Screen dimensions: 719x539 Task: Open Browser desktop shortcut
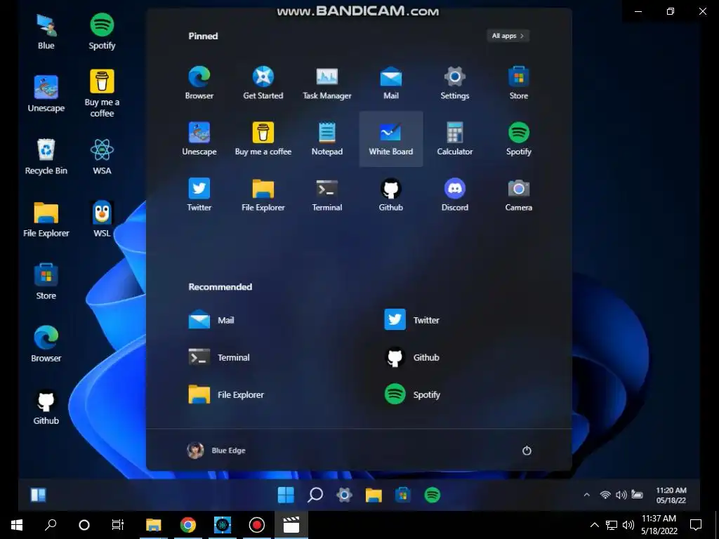click(x=46, y=344)
